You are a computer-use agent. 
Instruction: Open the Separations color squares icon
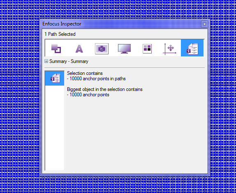tap(147, 49)
